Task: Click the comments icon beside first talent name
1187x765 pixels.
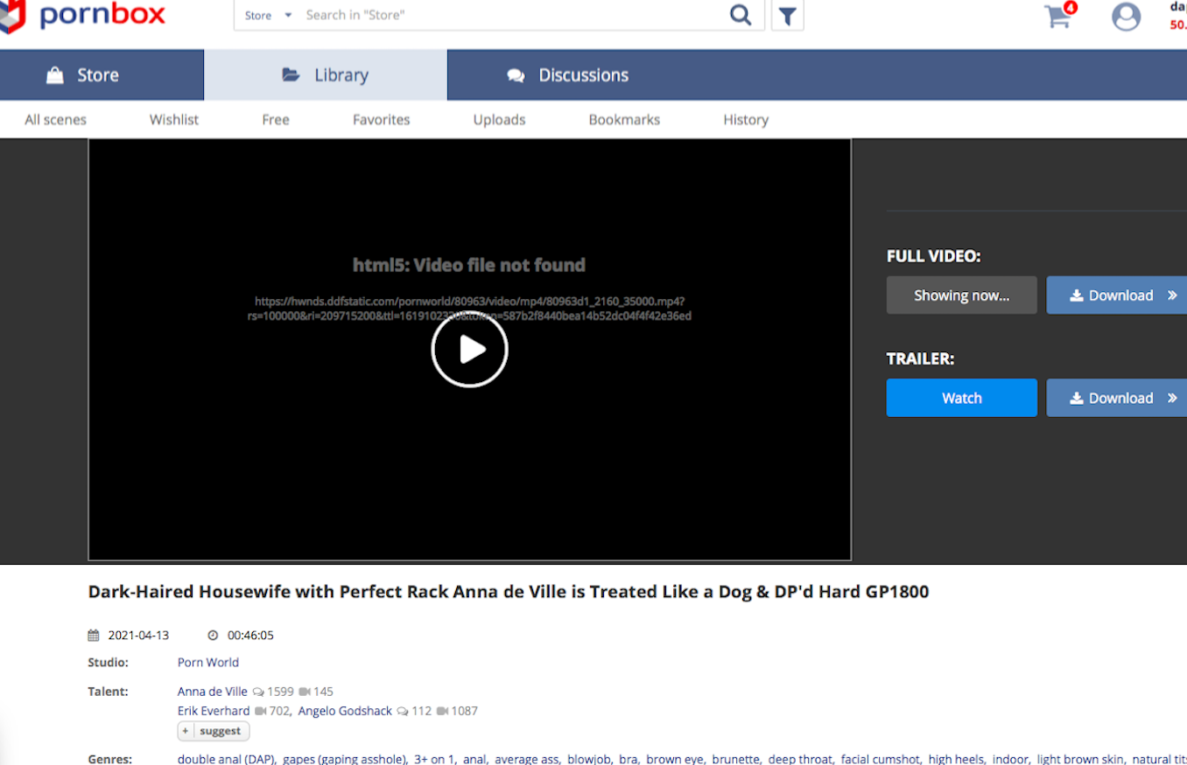Action: (258, 692)
